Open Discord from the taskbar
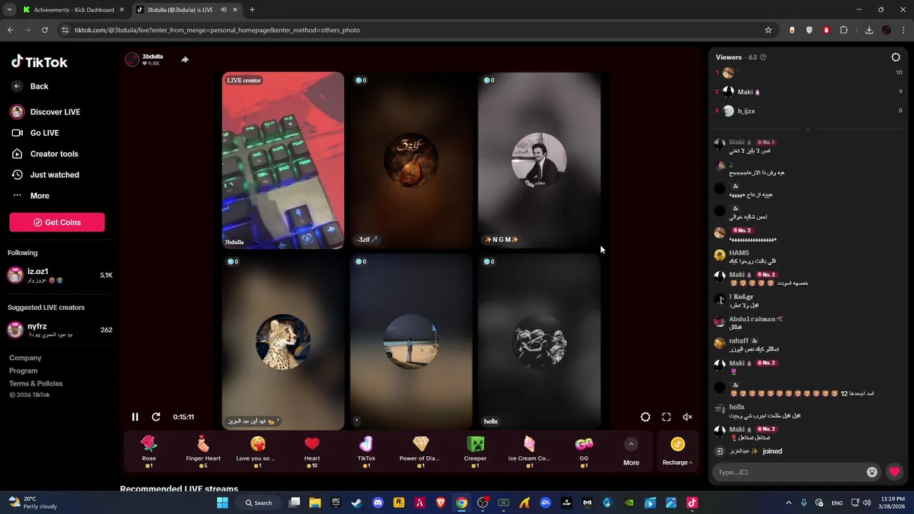The image size is (914, 514). [378, 503]
